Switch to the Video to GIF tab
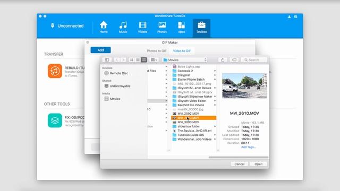The height and width of the screenshot is (191, 340). click(182, 51)
